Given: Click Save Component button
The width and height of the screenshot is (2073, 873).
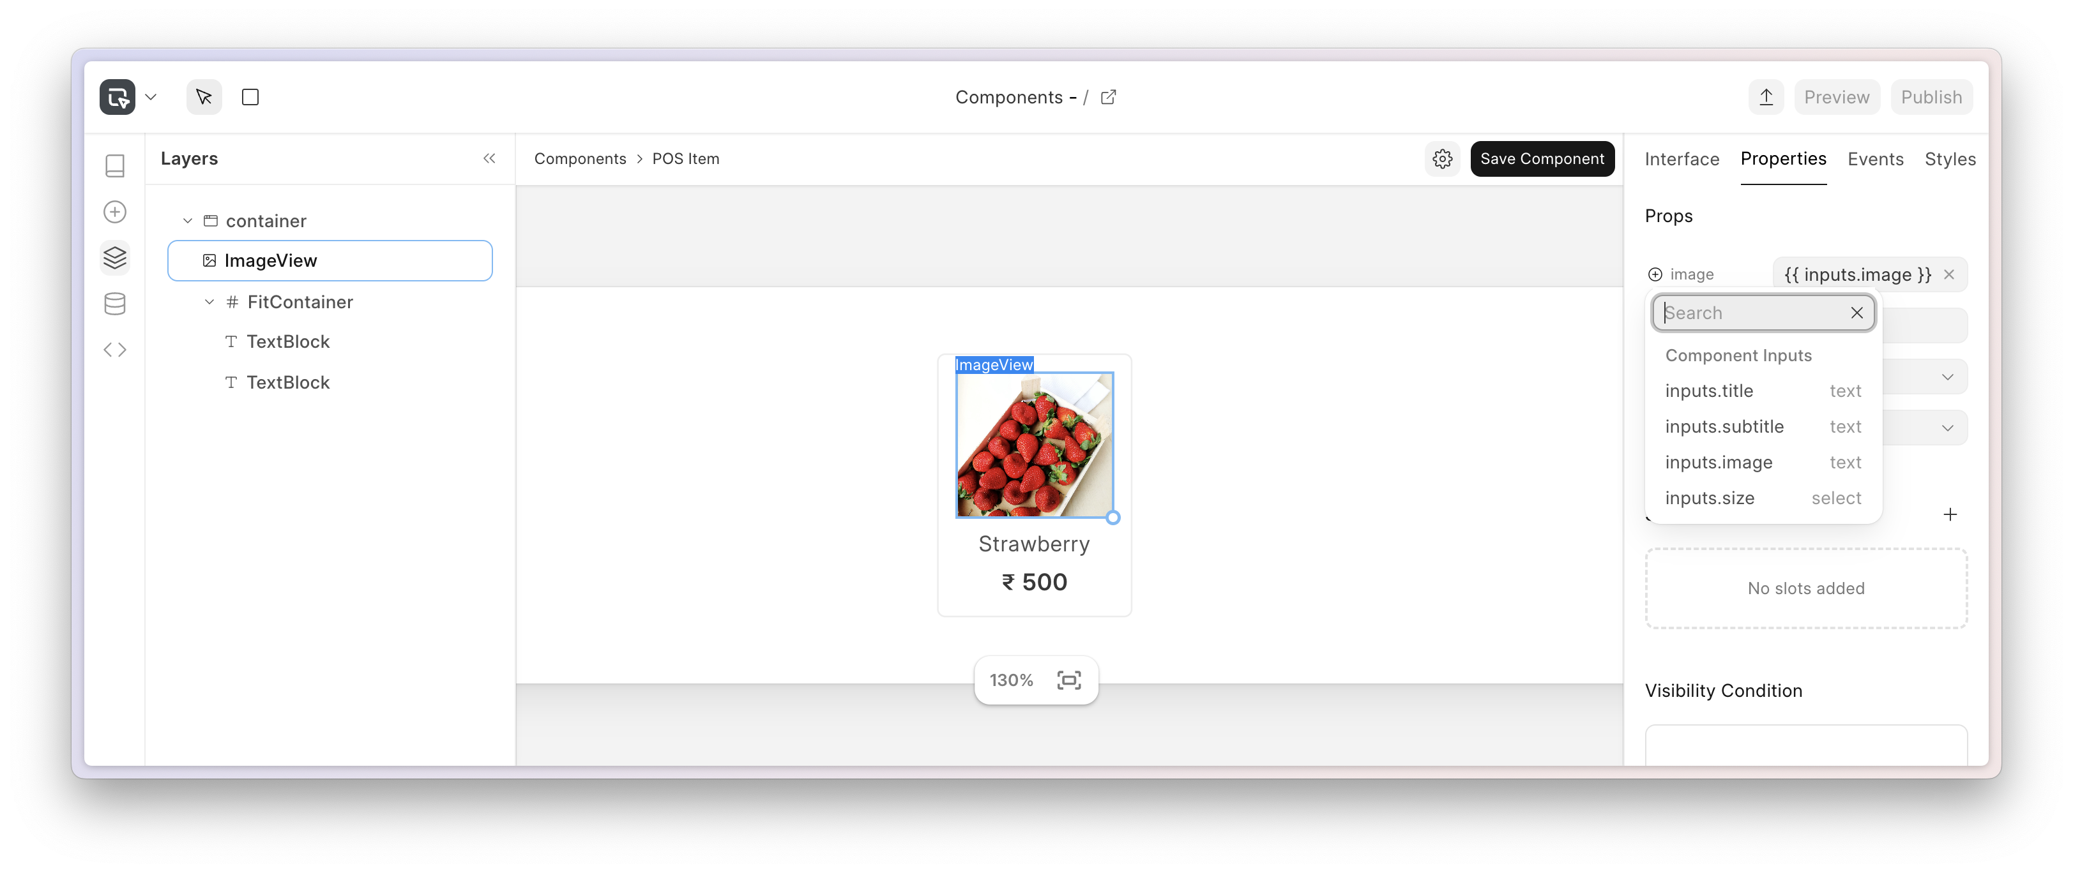Looking at the screenshot, I should click(1542, 159).
